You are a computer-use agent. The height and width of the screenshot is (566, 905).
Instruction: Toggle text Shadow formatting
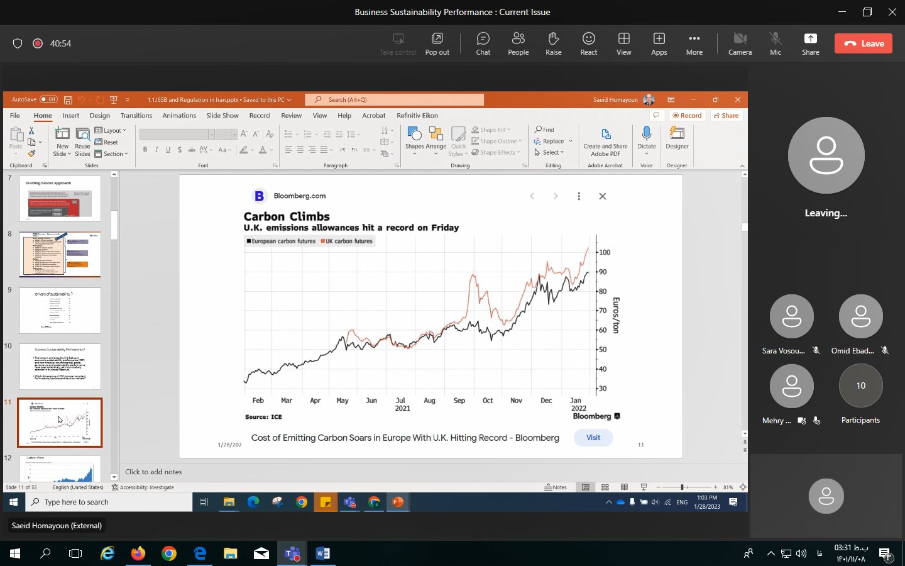coord(180,150)
